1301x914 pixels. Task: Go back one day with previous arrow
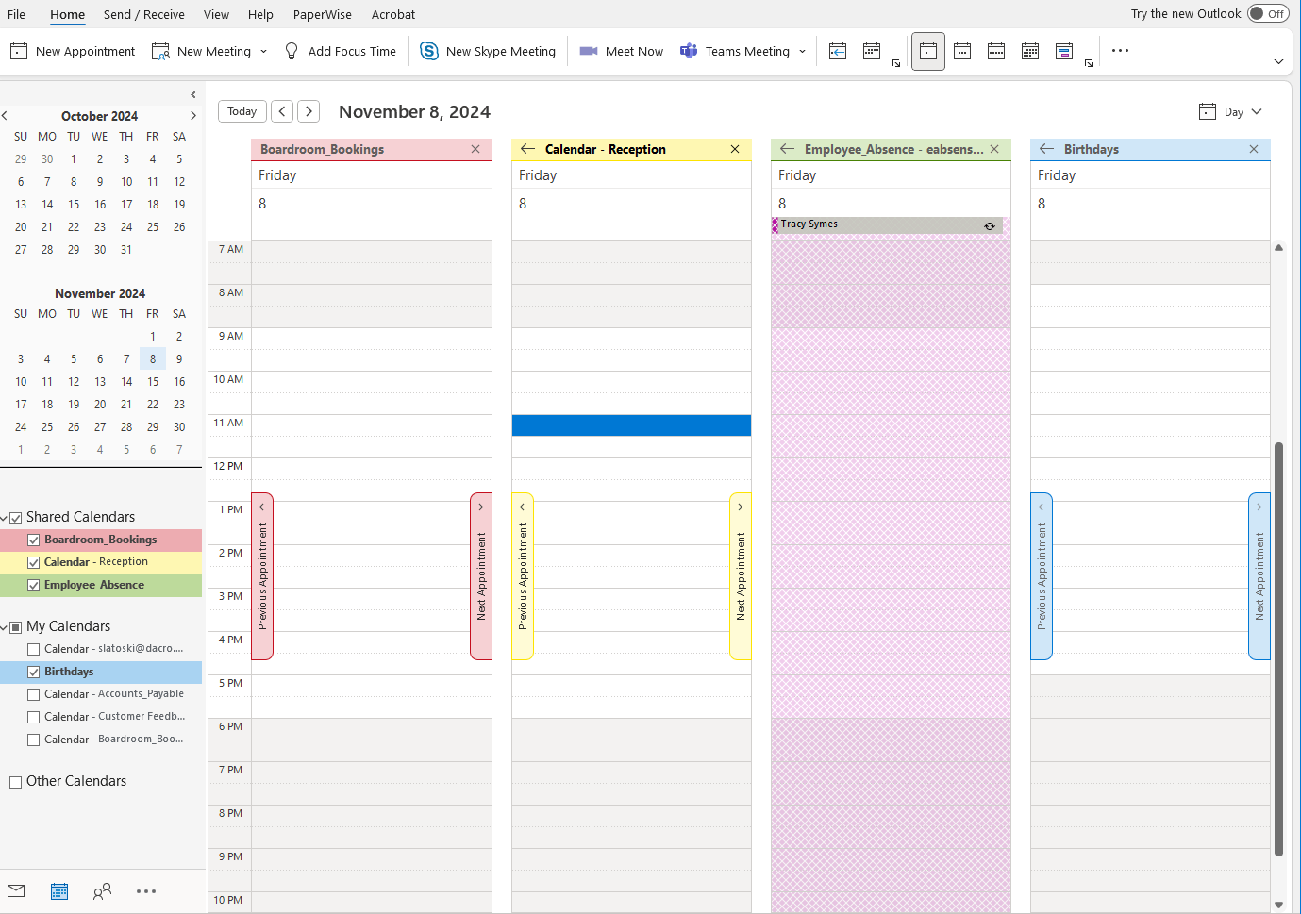282,111
